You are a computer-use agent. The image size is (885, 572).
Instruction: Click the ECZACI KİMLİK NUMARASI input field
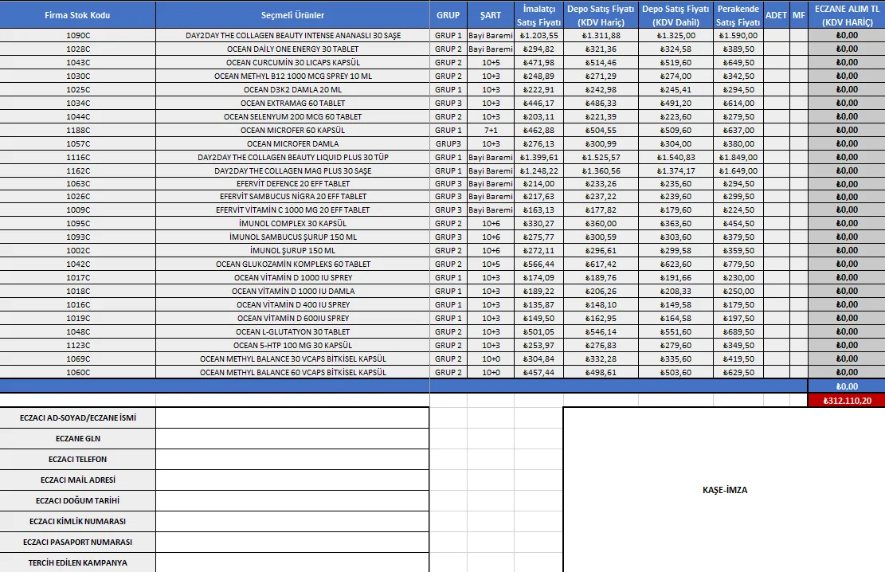[292, 521]
